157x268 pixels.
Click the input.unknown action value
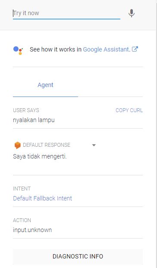click(32, 230)
